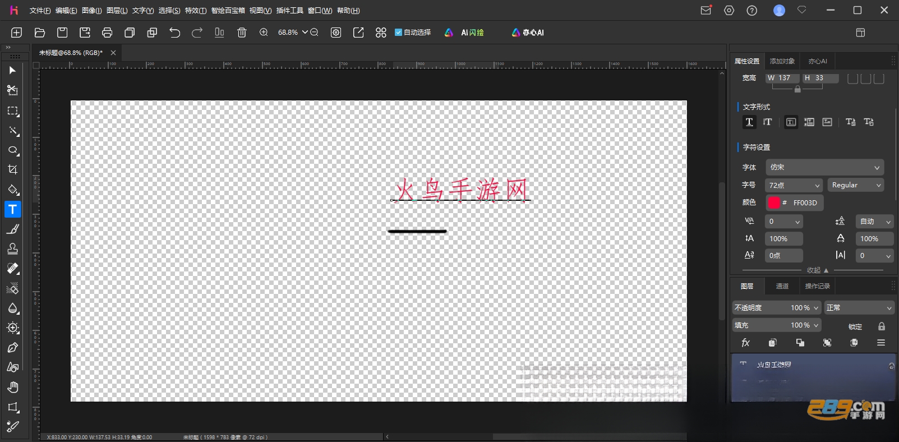
Task: Close the 未标题@68.8% document tab
Action: 113,53
